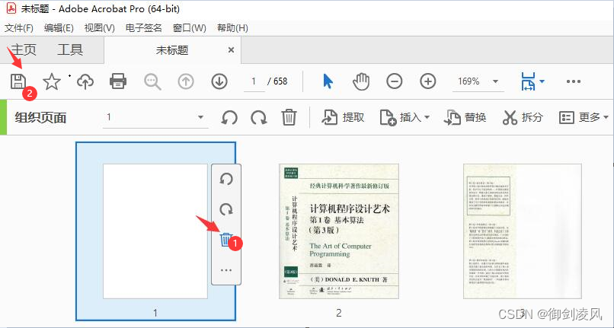Rotate page 1 clockwise from thumbnail popup

[226, 209]
